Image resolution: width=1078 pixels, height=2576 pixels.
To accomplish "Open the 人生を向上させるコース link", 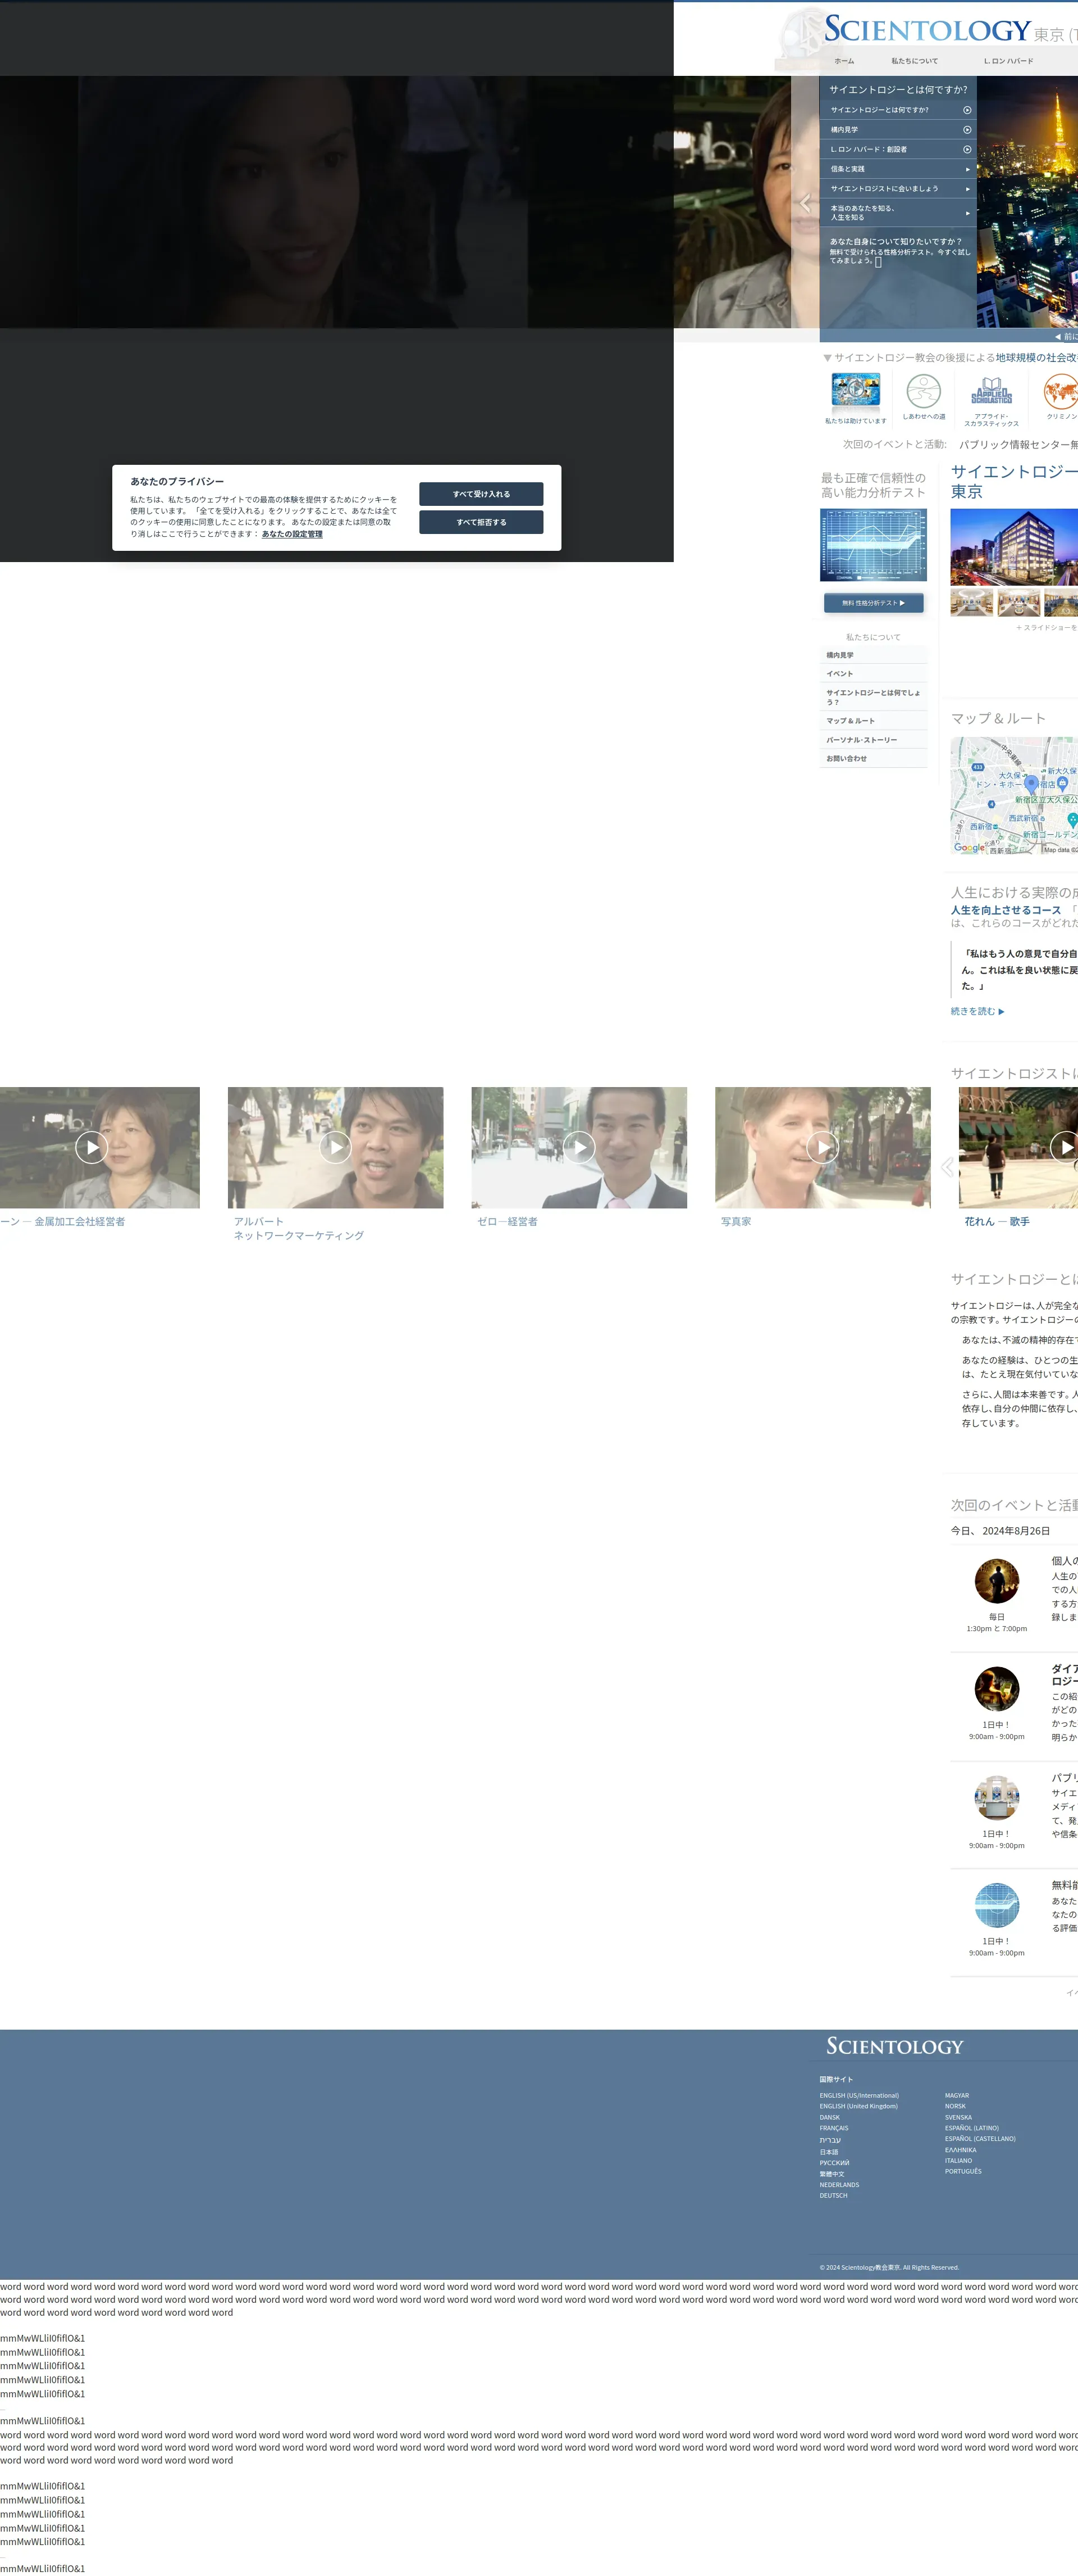I will [x=1005, y=910].
